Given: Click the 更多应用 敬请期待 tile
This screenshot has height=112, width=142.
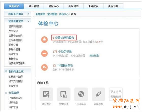Looking at the screenshot, I should tap(116, 94).
